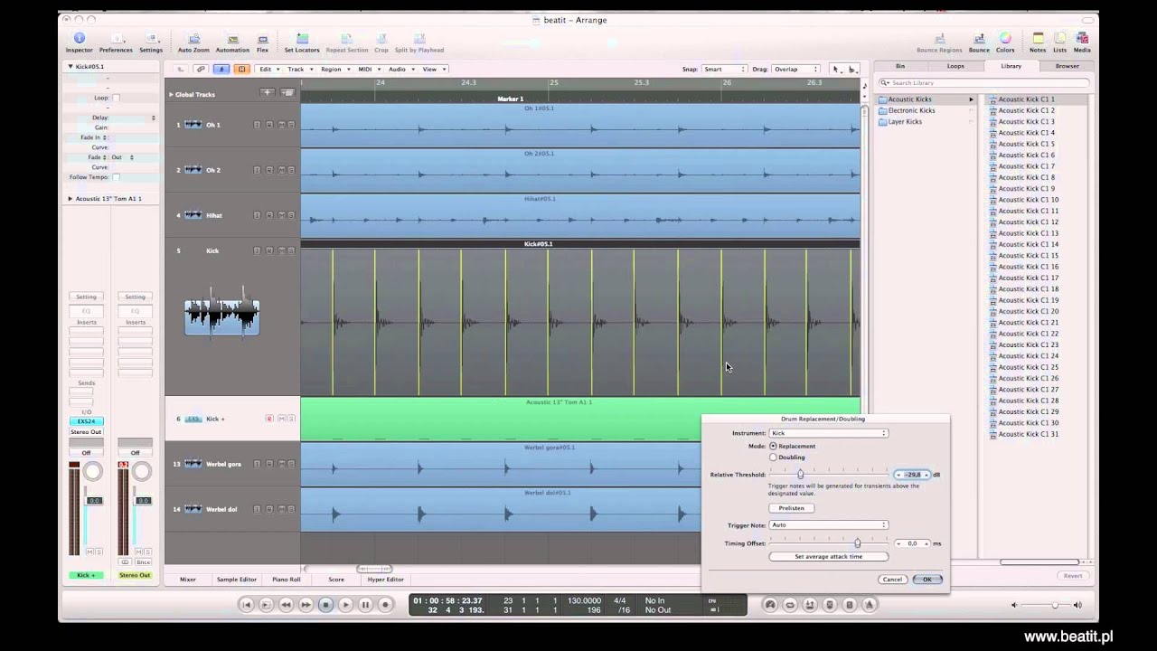Open the Trigger Note dropdown
Viewport: 1157px width, 651px height.
tap(828, 524)
